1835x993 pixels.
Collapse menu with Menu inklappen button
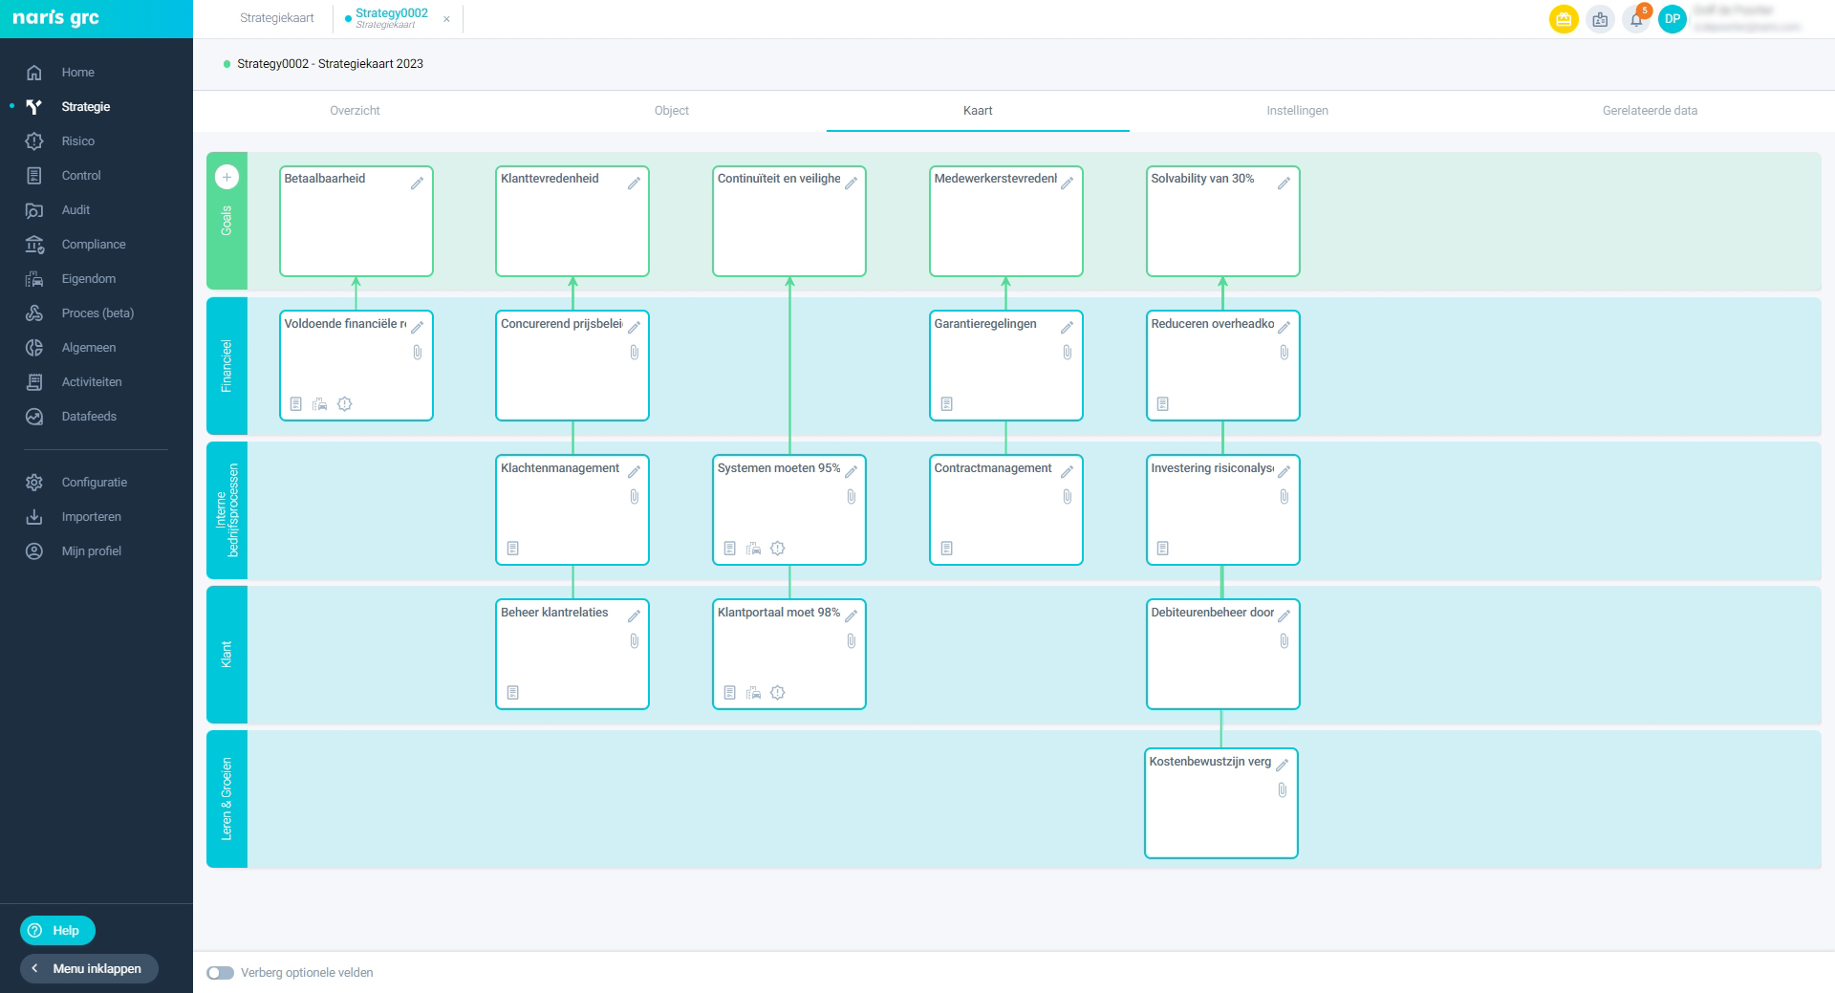pyautogui.click(x=89, y=968)
